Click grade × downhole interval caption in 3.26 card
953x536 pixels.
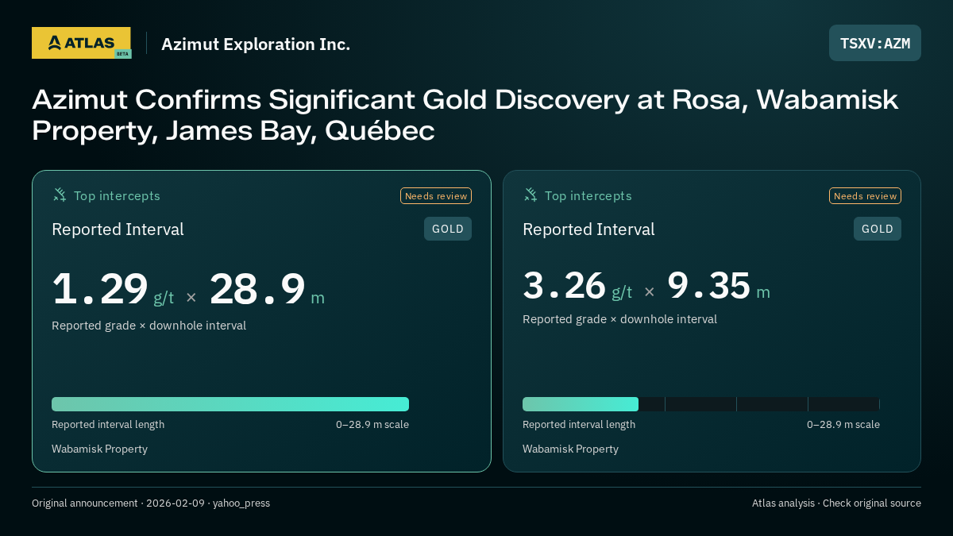tap(619, 319)
